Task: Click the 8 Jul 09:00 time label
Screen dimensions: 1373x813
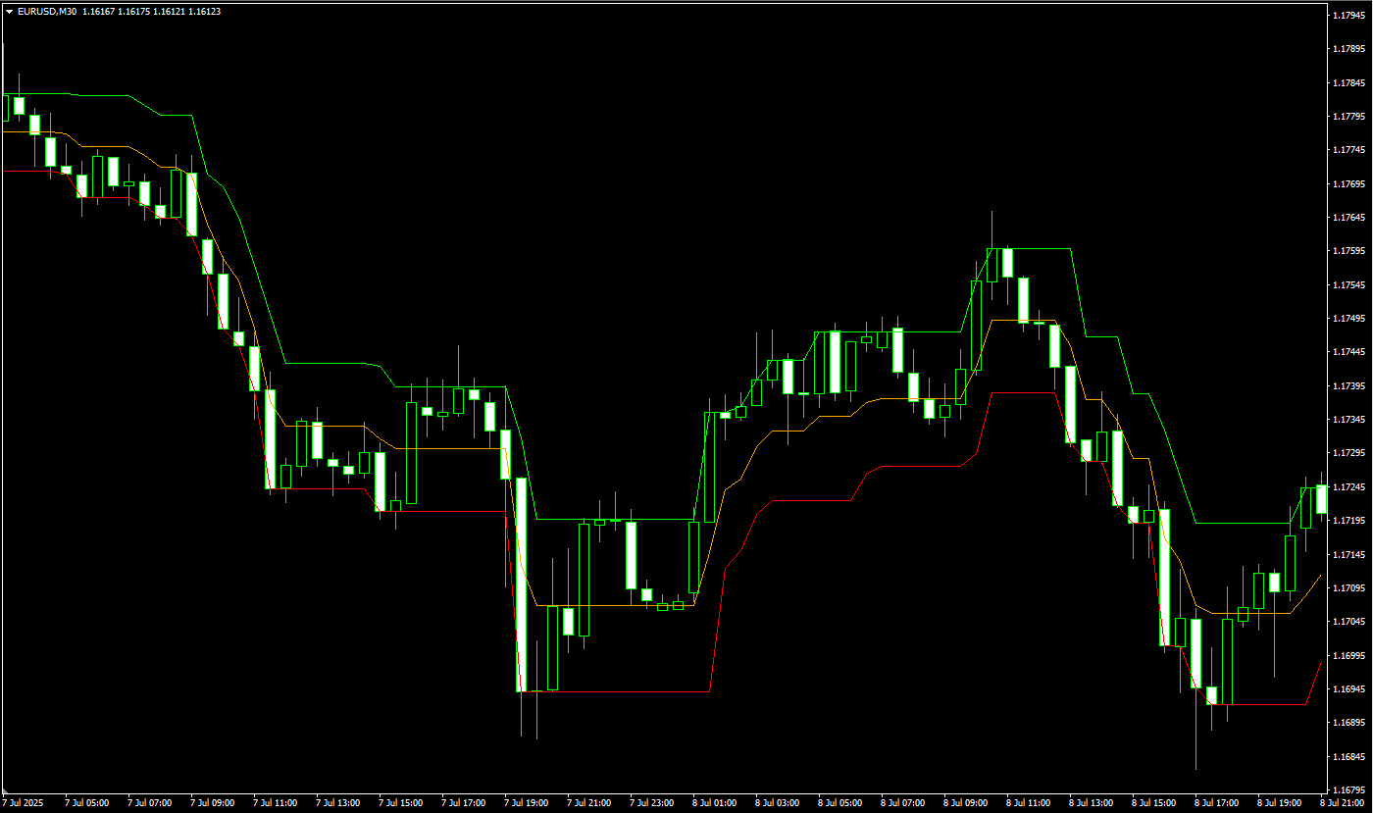Action: point(965,803)
